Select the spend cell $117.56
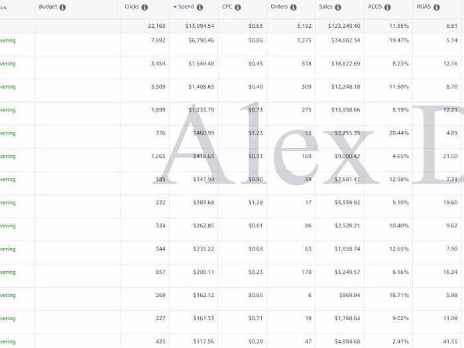This screenshot has width=464, height=348. coord(203,342)
